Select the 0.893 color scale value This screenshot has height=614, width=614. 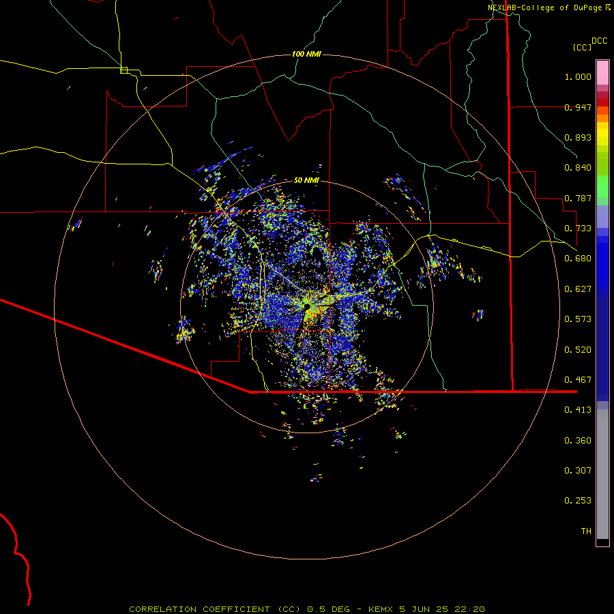click(578, 137)
